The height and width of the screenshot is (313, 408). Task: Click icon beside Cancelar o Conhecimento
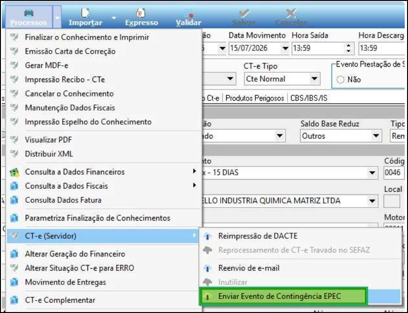(x=14, y=93)
